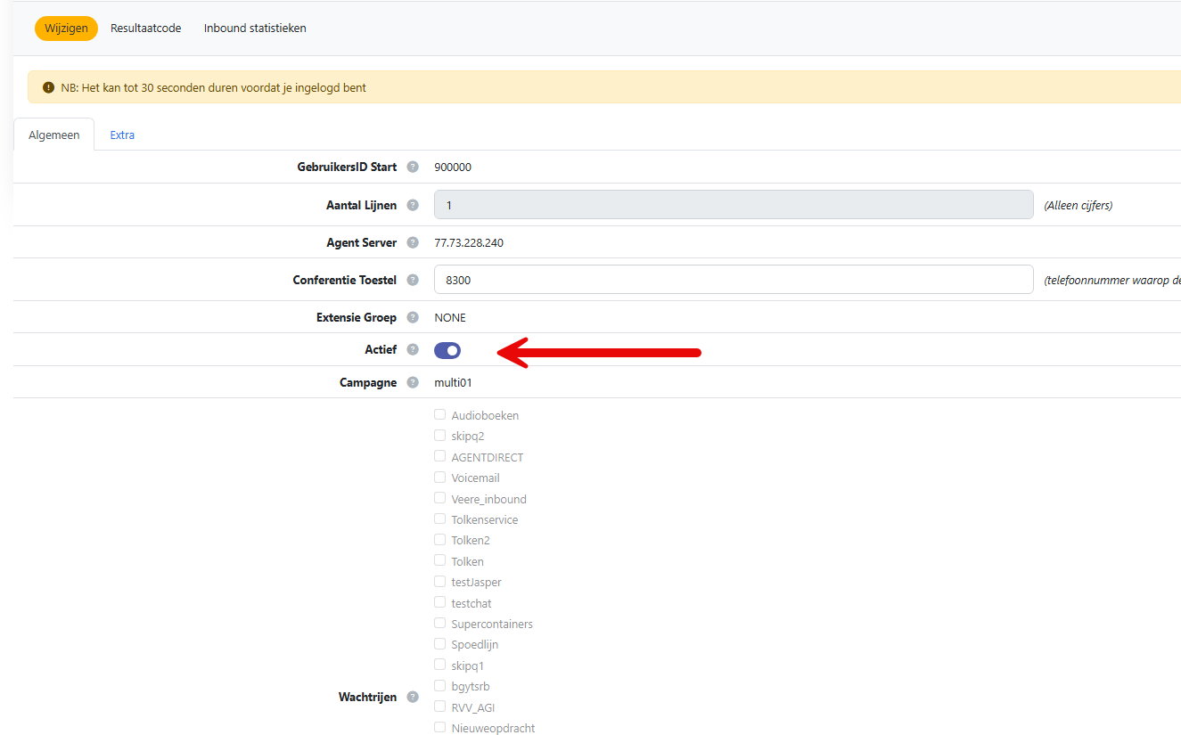The image size is (1181, 735).
Task: Select the Algemeen tab
Action: click(54, 135)
